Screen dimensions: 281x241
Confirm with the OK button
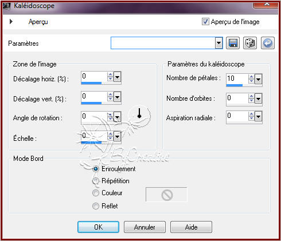pyautogui.click(x=98, y=227)
